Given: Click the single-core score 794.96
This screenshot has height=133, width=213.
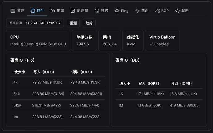Looking at the screenshot, I should [82, 44].
